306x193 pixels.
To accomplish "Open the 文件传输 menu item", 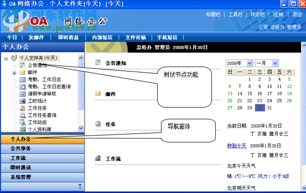I will 135,37.
